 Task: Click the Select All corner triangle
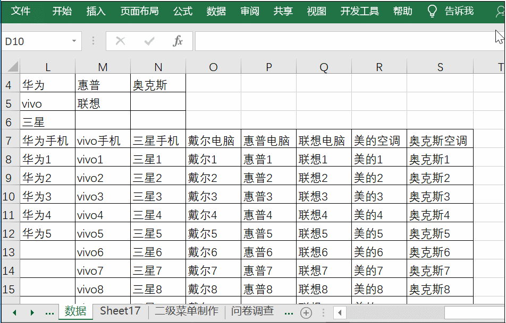click(13, 67)
